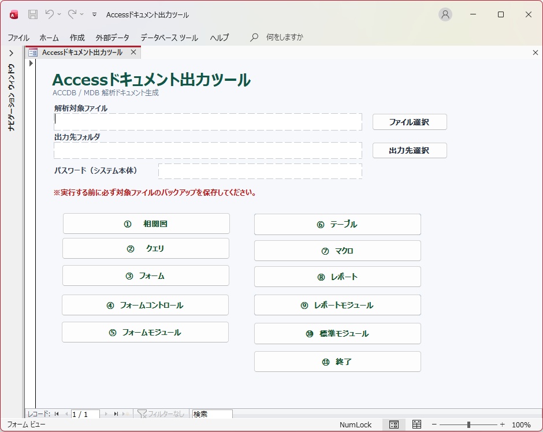Go to previous record navigation icon
Screen dimensions: 543x432
pos(66,414)
